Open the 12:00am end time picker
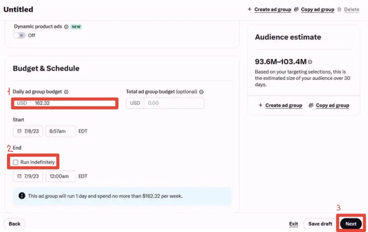368x232 pixels. [x=61, y=176]
